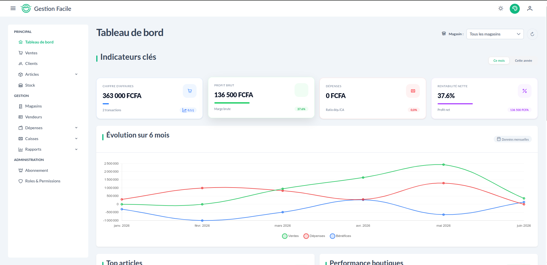Expand the Dépenses submenu chevron
The height and width of the screenshot is (265, 547).
click(76, 128)
